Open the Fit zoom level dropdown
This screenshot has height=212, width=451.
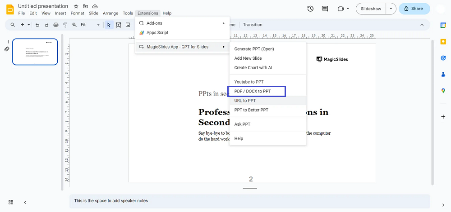(x=90, y=25)
